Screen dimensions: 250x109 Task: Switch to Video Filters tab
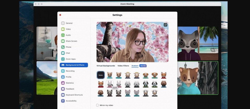[123, 66]
